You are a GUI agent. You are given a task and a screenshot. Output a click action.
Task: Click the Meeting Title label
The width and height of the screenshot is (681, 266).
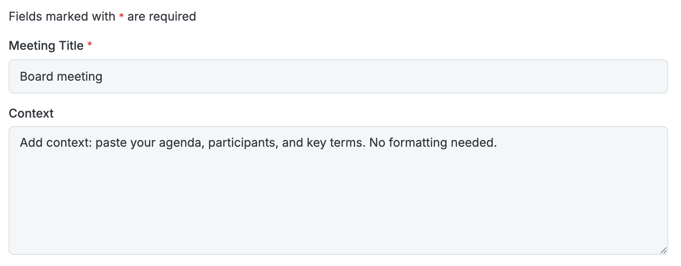point(46,45)
